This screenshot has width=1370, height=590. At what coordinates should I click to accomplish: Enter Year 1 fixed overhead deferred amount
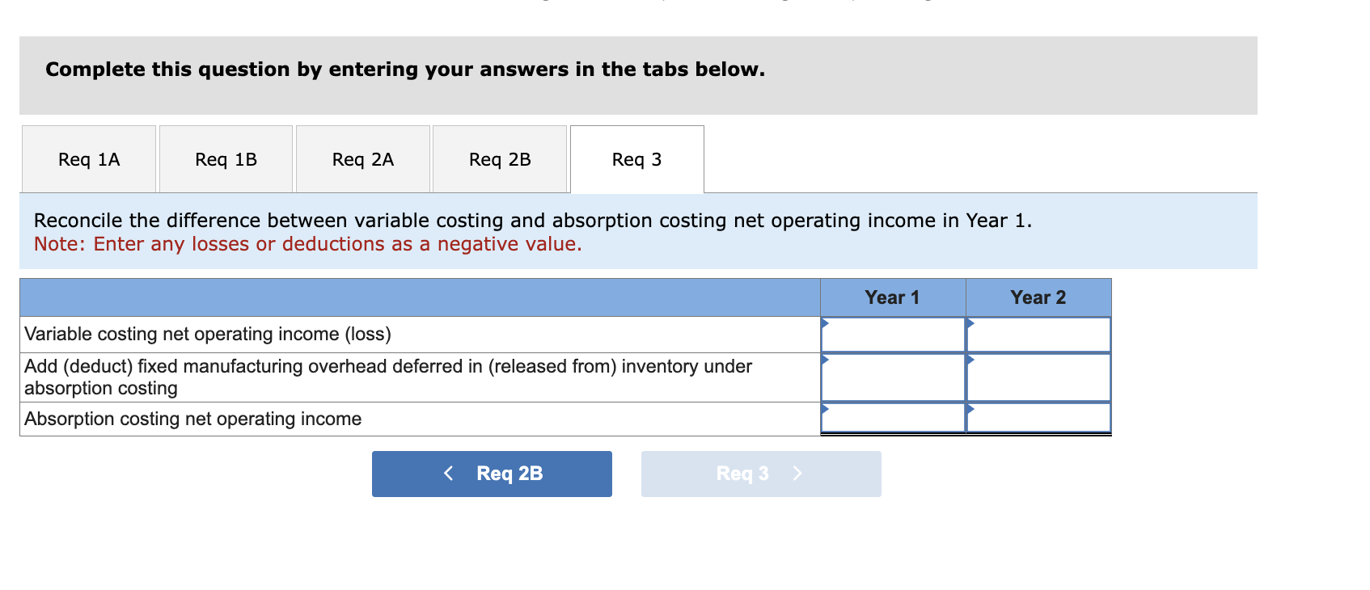tap(893, 377)
